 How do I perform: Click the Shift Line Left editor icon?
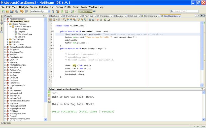(90, 20)
